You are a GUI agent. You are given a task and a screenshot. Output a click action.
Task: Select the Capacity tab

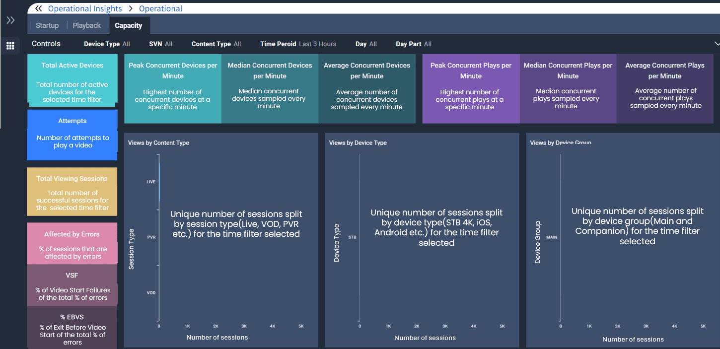[129, 26]
